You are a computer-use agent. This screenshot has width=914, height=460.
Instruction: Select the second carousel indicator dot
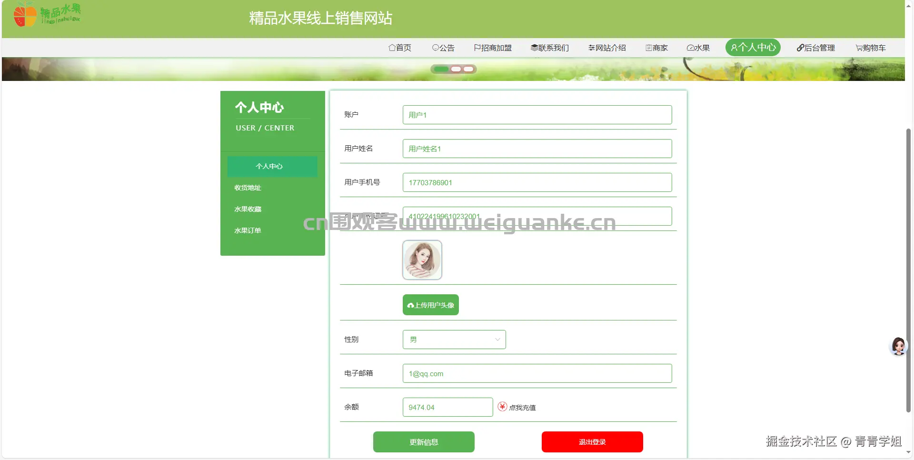click(456, 69)
